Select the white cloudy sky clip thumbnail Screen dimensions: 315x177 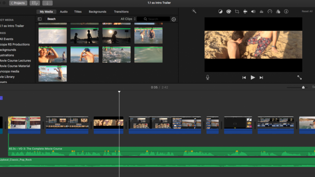pos(53,36)
